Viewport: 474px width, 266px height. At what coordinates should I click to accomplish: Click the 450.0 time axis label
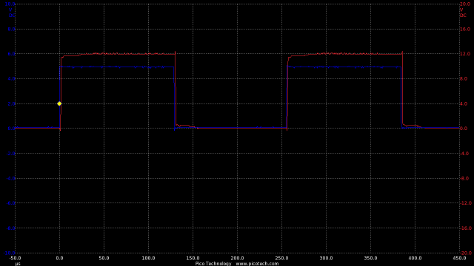click(x=459, y=259)
